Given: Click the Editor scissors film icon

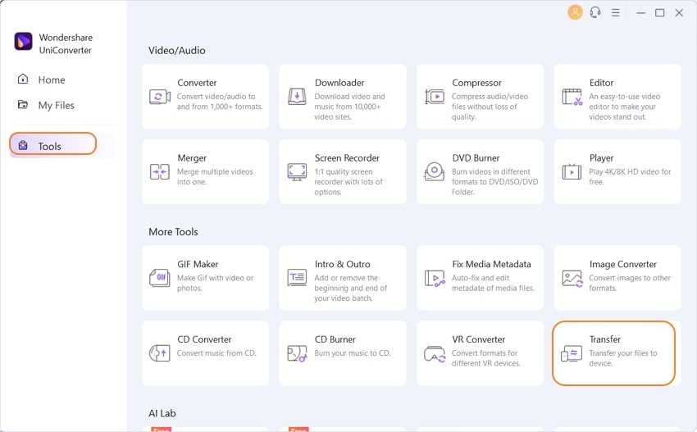Looking at the screenshot, I should [572, 97].
